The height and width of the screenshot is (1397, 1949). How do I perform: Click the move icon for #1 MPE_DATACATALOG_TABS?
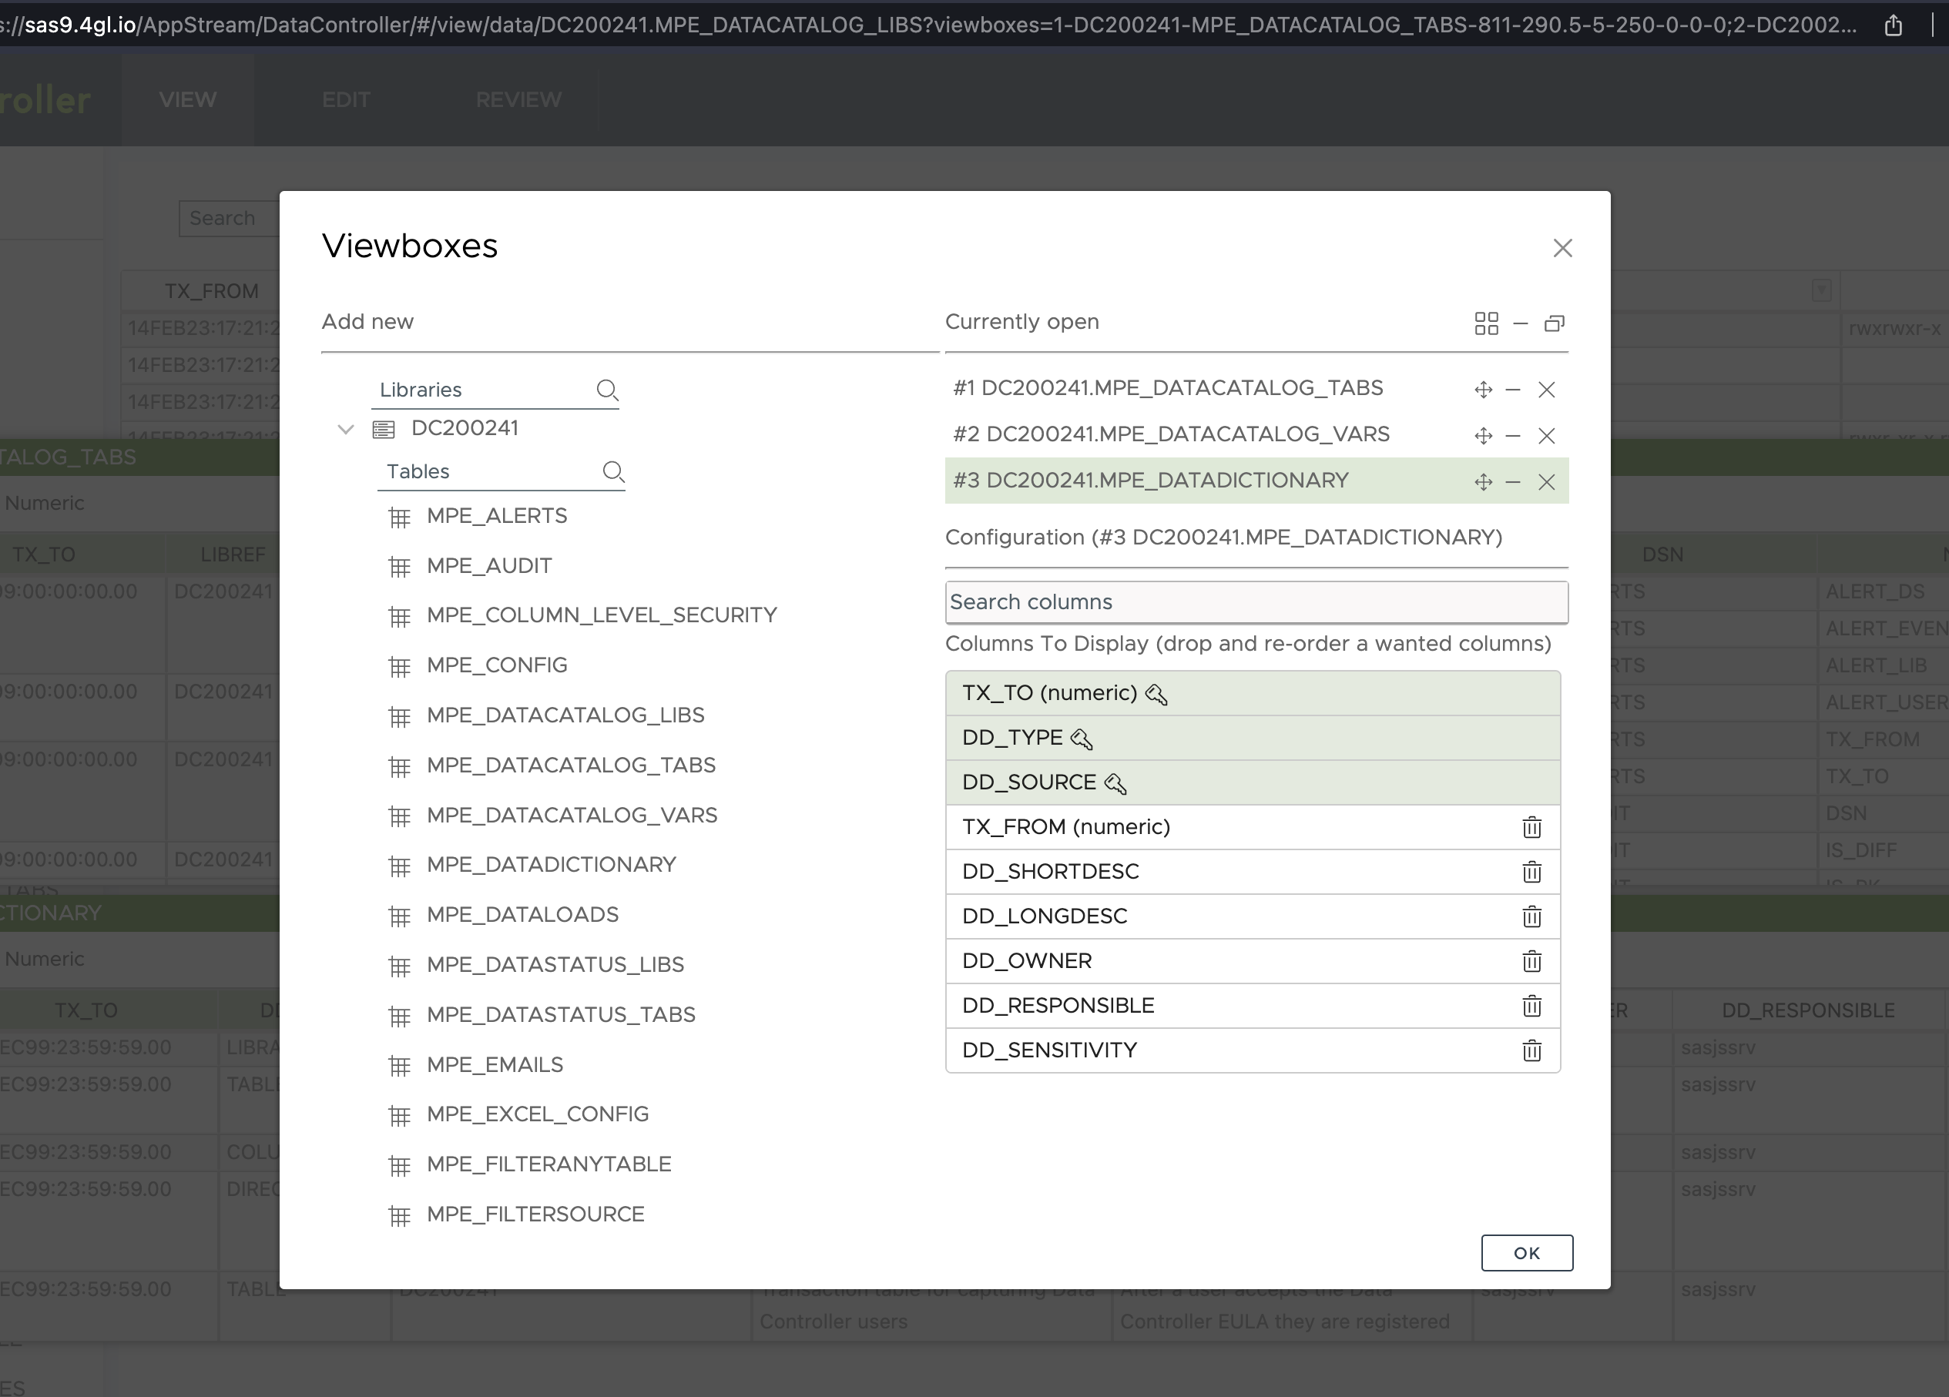(1483, 389)
